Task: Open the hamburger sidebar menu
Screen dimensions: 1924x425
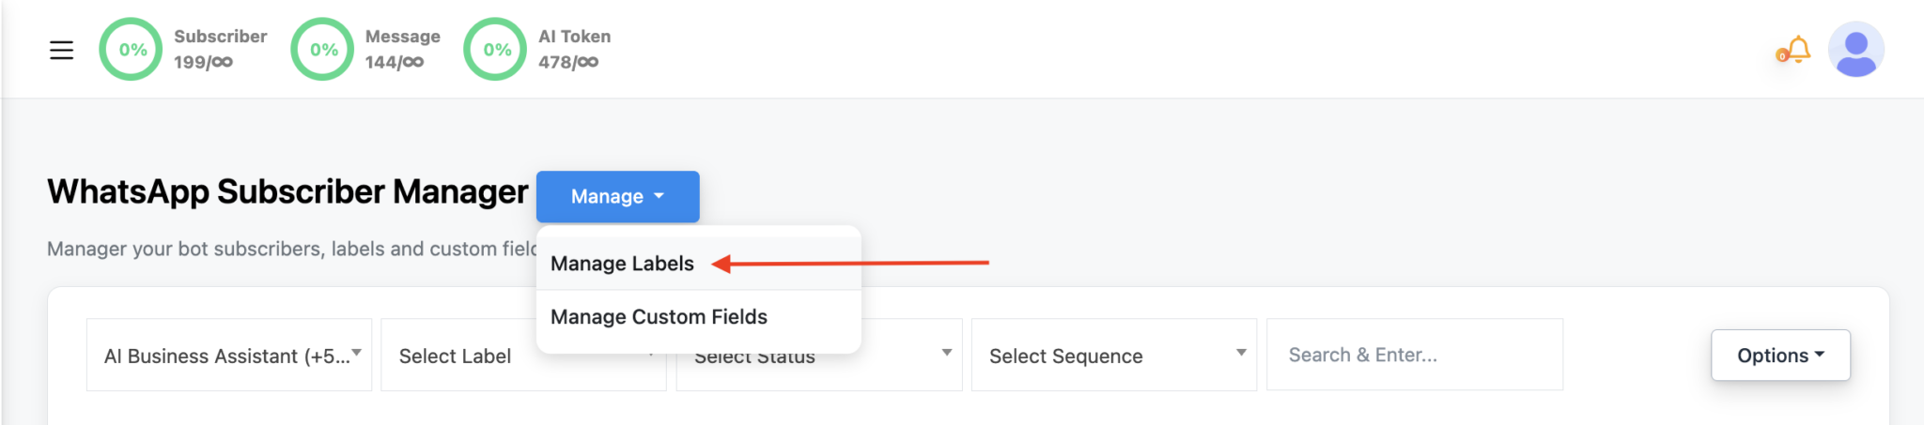Action: [x=61, y=50]
